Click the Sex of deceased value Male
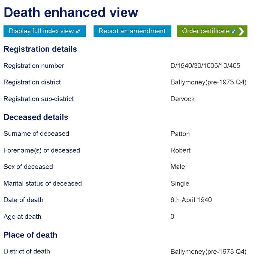The width and height of the screenshot is (263, 258). click(178, 167)
